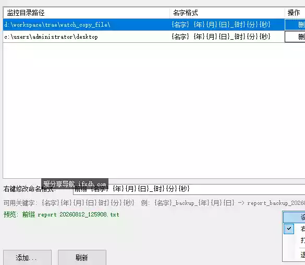Click the 监控目录路径 column header
The height and width of the screenshot is (265, 305).
pyautogui.click(x=87, y=13)
